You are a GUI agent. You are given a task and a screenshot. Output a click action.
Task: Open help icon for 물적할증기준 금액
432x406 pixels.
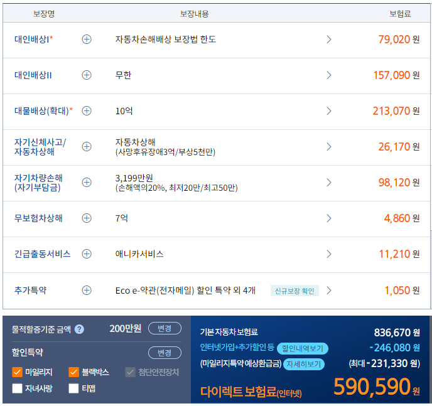[x=79, y=329]
